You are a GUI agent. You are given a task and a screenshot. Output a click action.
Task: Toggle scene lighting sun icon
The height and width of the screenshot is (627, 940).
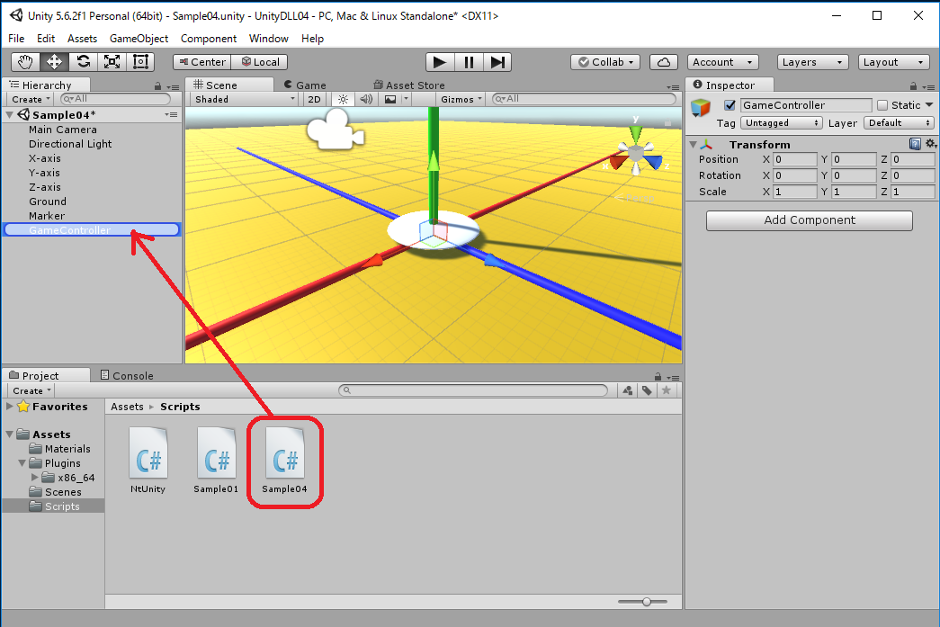tap(343, 99)
